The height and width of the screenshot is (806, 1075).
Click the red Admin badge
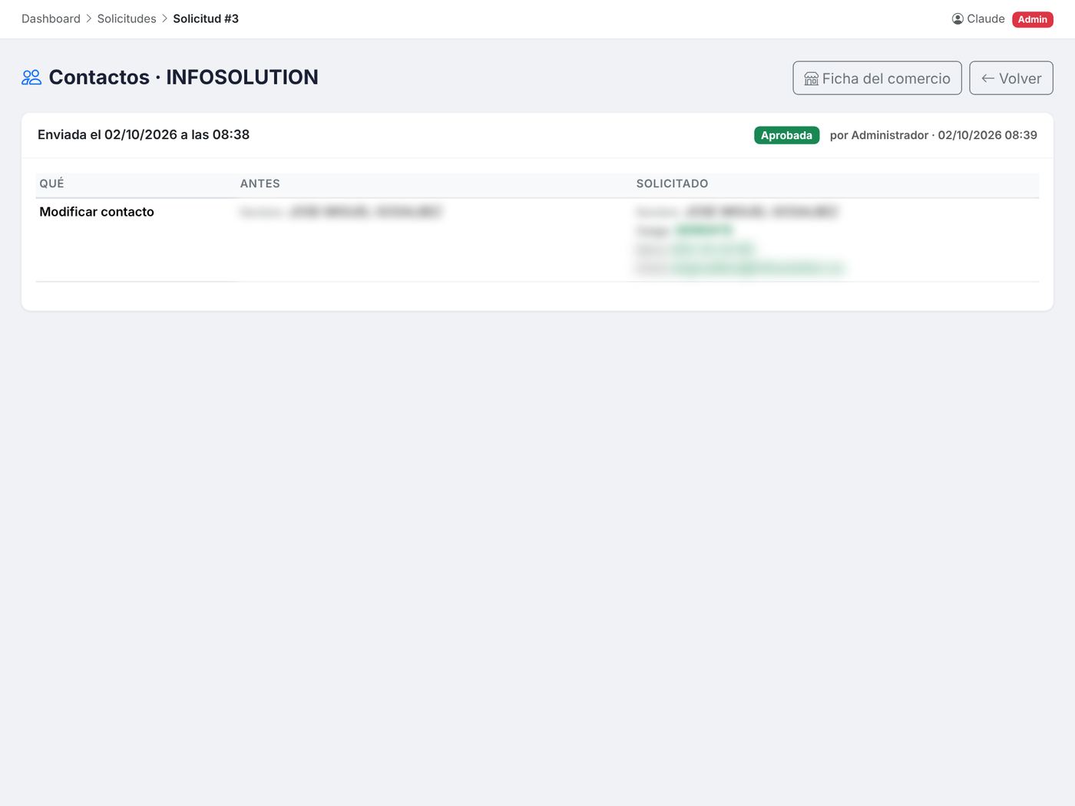click(x=1033, y=19)
